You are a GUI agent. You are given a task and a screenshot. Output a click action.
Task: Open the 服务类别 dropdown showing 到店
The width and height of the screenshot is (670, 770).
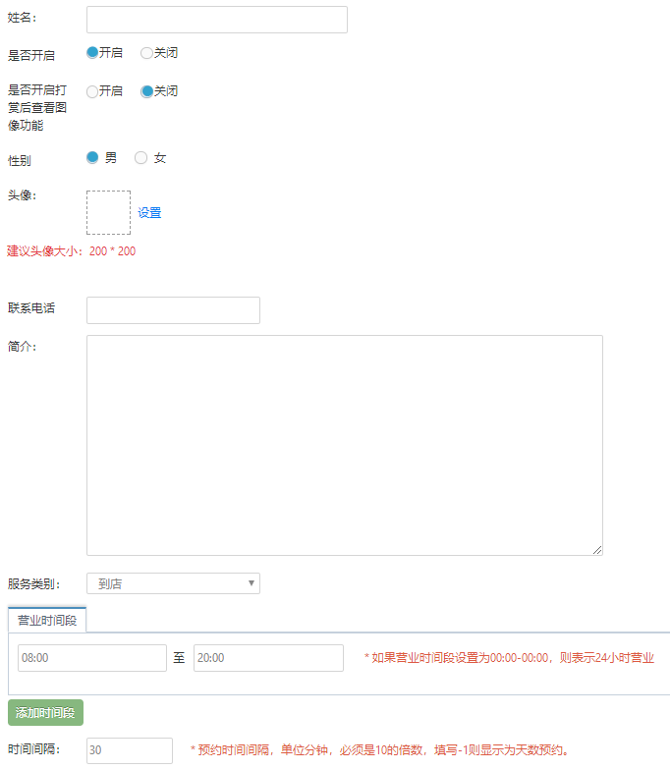[173, 583]
